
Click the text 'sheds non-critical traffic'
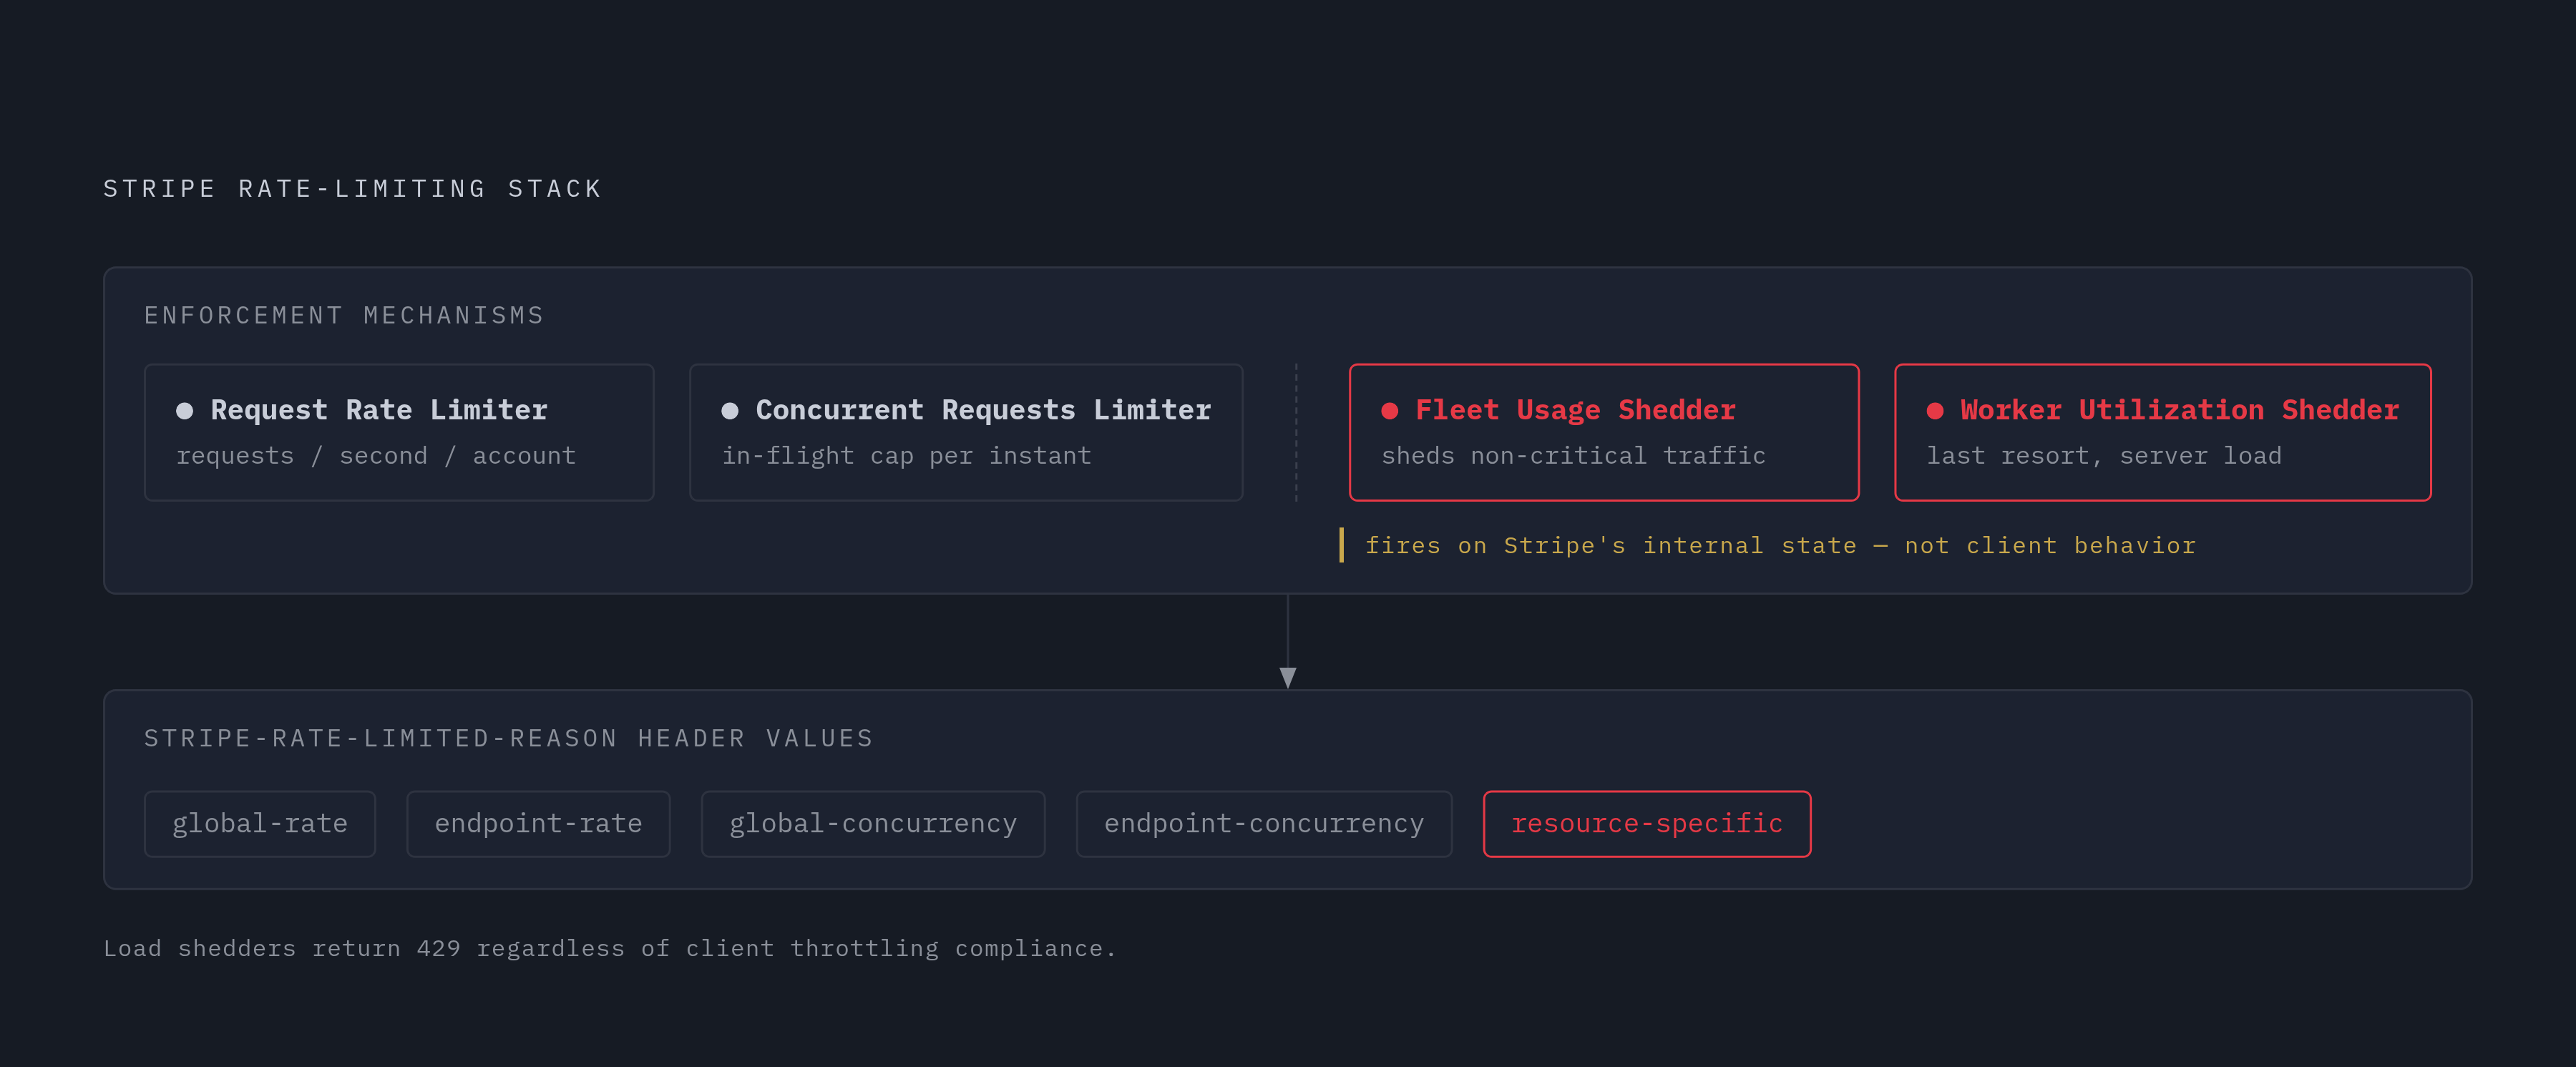[x=1573, y=456]
